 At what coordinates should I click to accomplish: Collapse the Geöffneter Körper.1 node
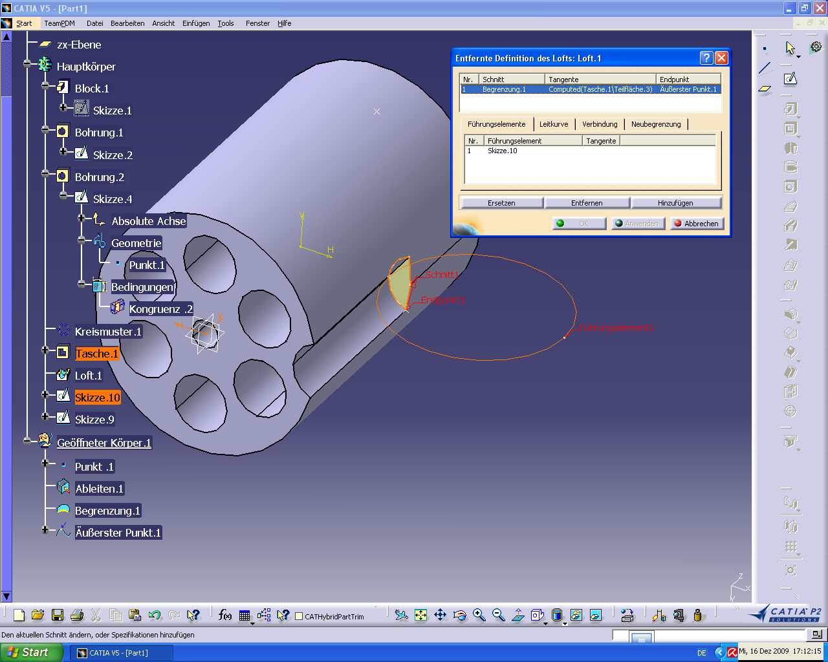pos(27,441)
